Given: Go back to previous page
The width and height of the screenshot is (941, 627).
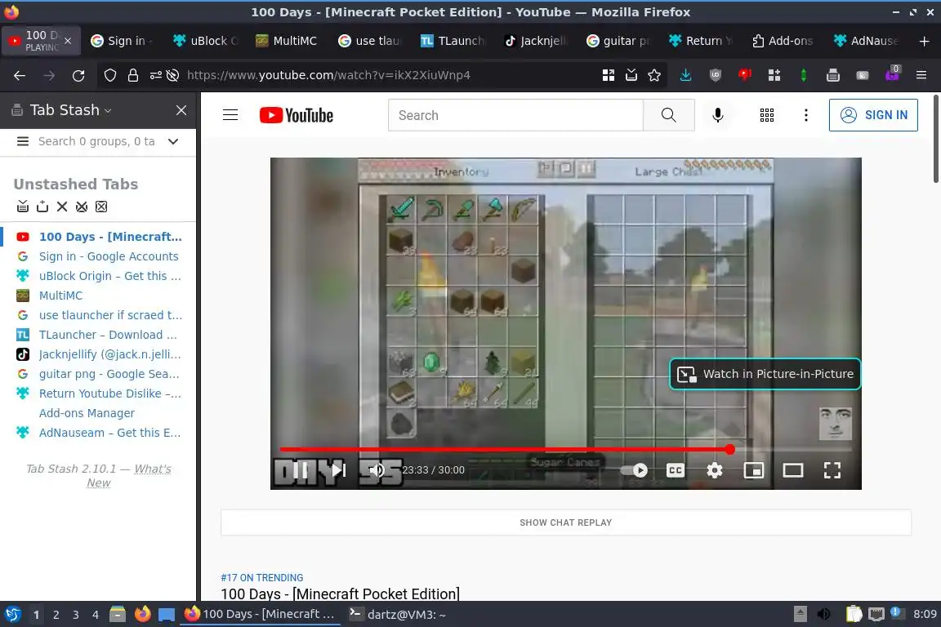Looking at the screenshot, I should pyautogui.click(x=20, y=76).
